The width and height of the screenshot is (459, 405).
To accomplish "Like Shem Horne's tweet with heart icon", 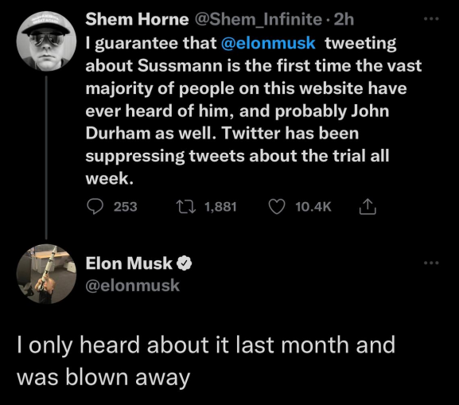I will point(277,207).
